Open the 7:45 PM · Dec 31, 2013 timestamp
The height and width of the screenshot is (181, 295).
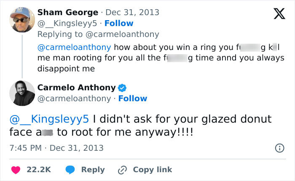coord(56,148)
